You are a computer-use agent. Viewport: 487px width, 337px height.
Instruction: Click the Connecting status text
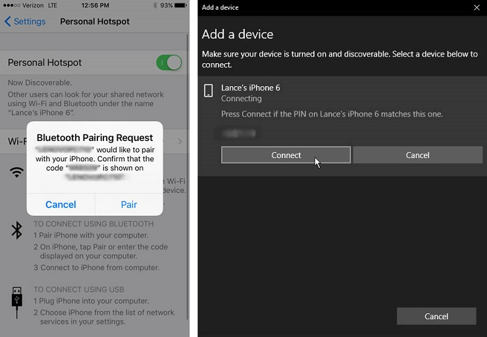pos(242,99)
